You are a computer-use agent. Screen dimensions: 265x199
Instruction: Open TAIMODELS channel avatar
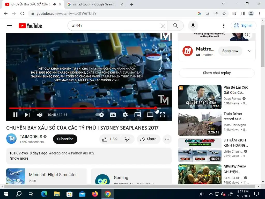[x=11, y=139]
